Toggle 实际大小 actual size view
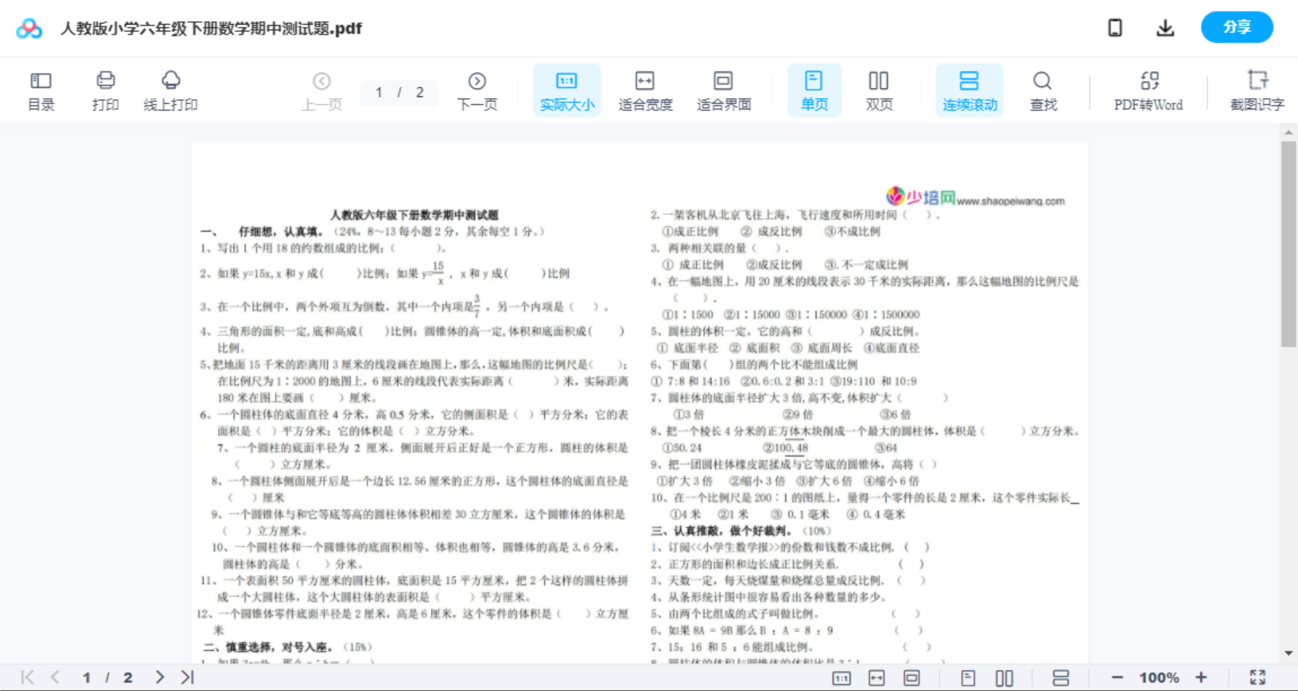This screenshot has width=1298, height=691. tap(566, 90)
